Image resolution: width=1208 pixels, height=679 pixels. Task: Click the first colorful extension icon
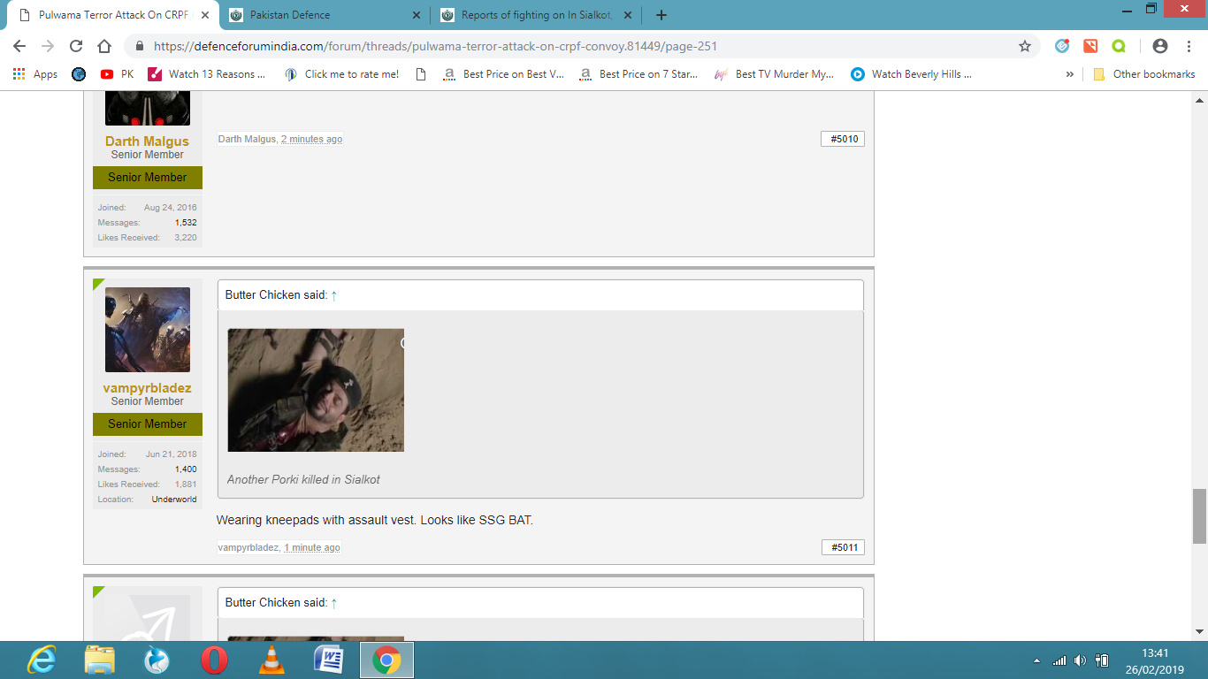[x=1063, y=46]
